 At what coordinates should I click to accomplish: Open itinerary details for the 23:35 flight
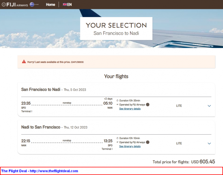pyautogui.click(x=130, y=109)
